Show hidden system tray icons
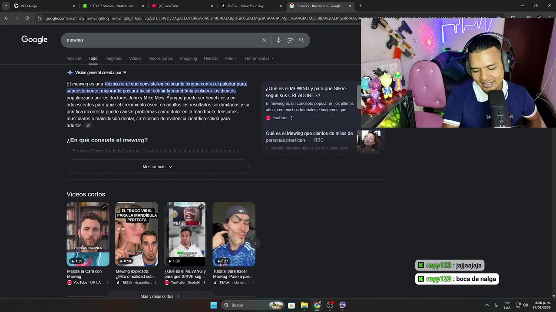 487,305
